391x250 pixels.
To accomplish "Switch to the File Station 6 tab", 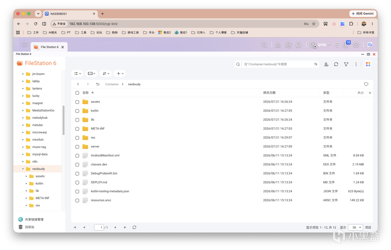I will 49,47.
